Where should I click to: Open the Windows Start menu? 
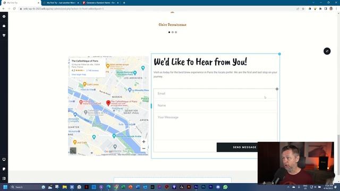[5, 187]
